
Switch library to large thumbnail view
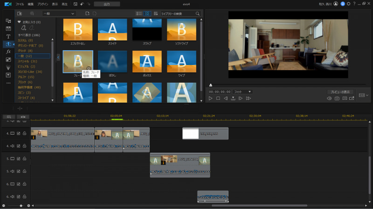[x=147, y=14]
